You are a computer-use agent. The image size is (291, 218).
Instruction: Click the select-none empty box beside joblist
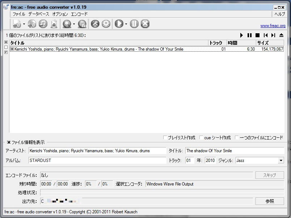click(6, 47)
